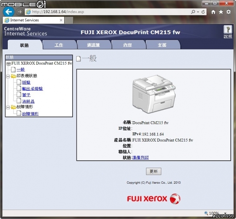Click the Copyright Fuji Xerox 2013 text
236x219 pixels.
153,182
